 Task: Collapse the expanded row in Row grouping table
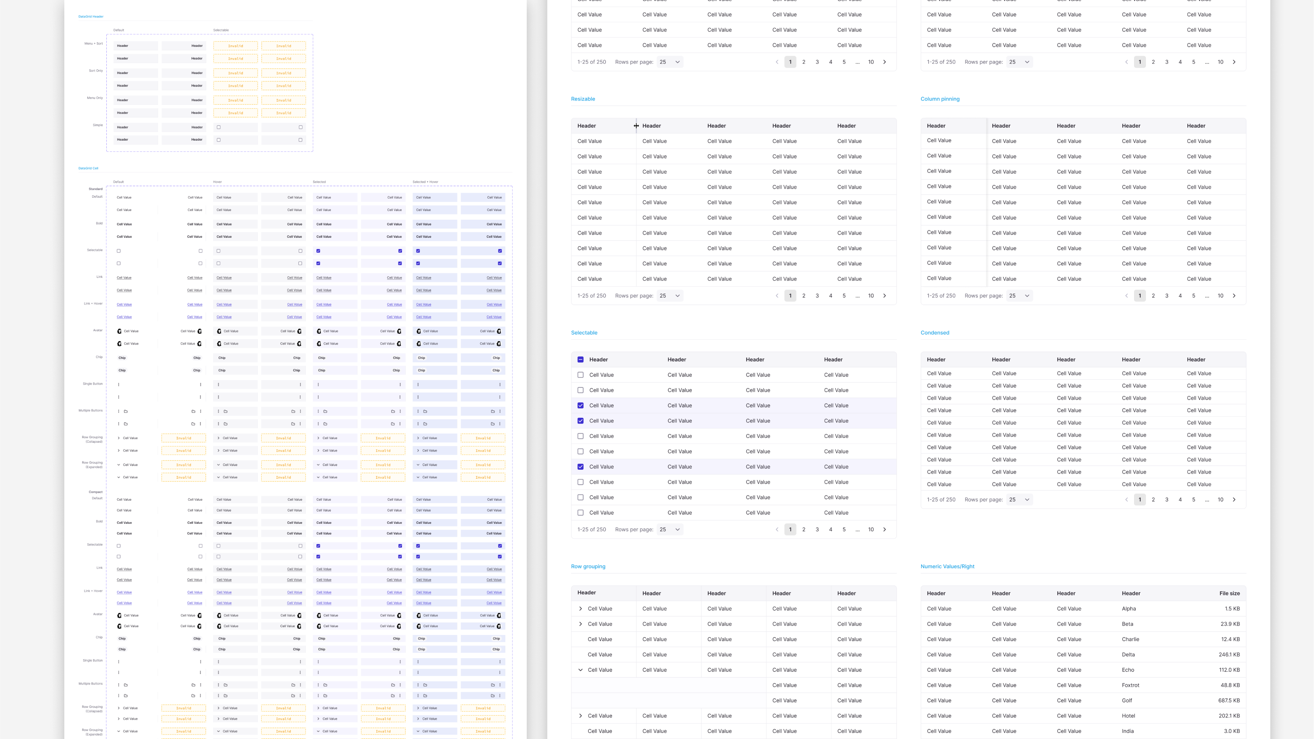[581, 670]
